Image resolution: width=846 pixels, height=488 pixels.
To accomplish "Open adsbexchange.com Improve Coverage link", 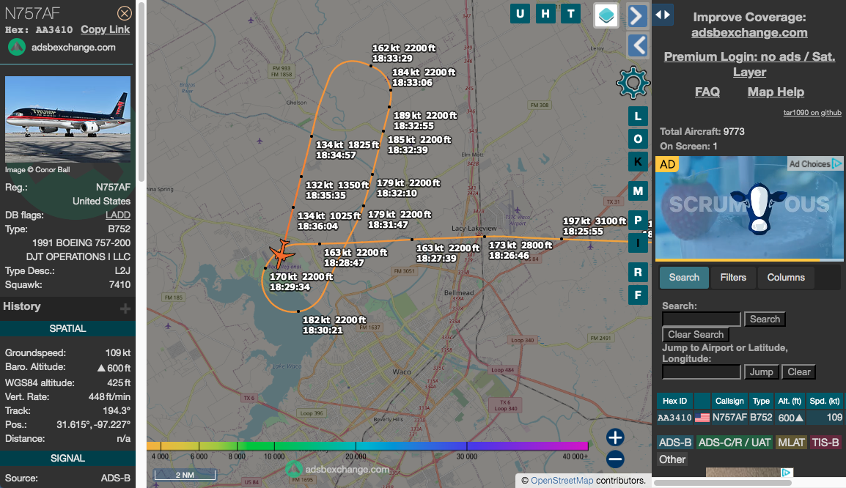I will click(749, 32).
